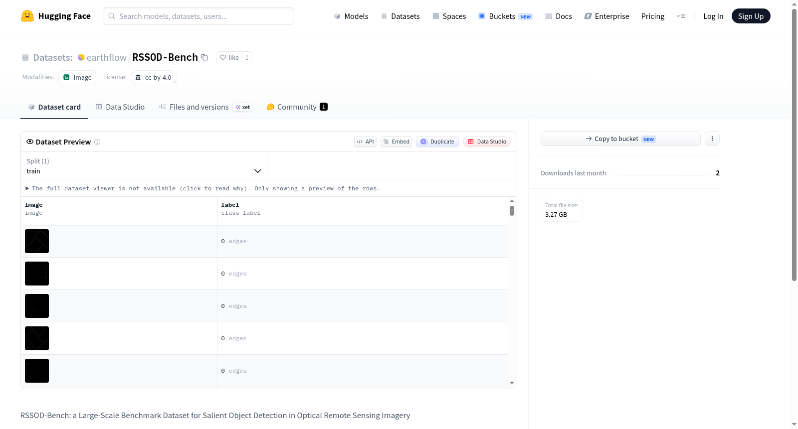The width and height of the screenshot is (798, 429).
Task: Open the Spaces page
Action: click(x=449, y=16)
